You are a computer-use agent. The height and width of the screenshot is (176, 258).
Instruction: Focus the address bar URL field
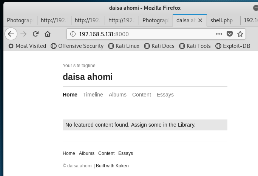click(x=145, y=34)
